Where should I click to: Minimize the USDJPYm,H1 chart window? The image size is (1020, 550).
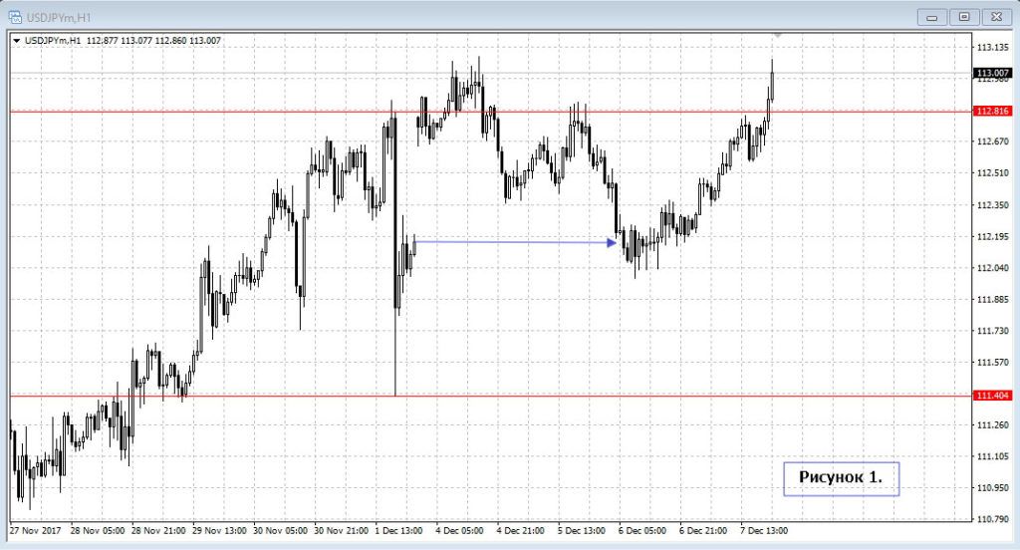(x=932, y=16)
